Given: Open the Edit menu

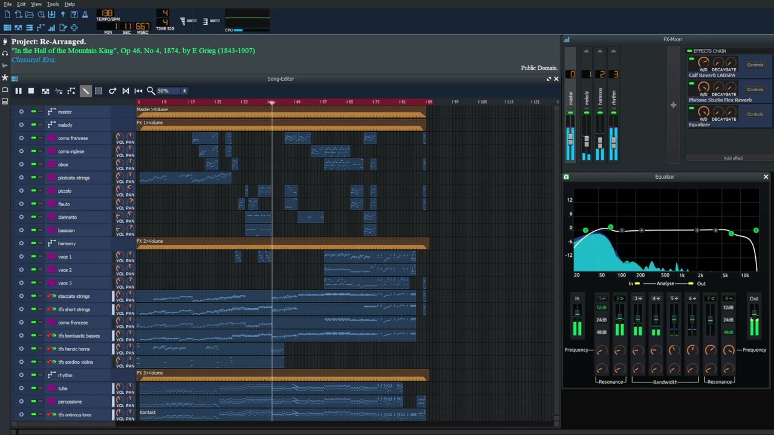Looking at the screenshot, I should [x=21, y=4].
